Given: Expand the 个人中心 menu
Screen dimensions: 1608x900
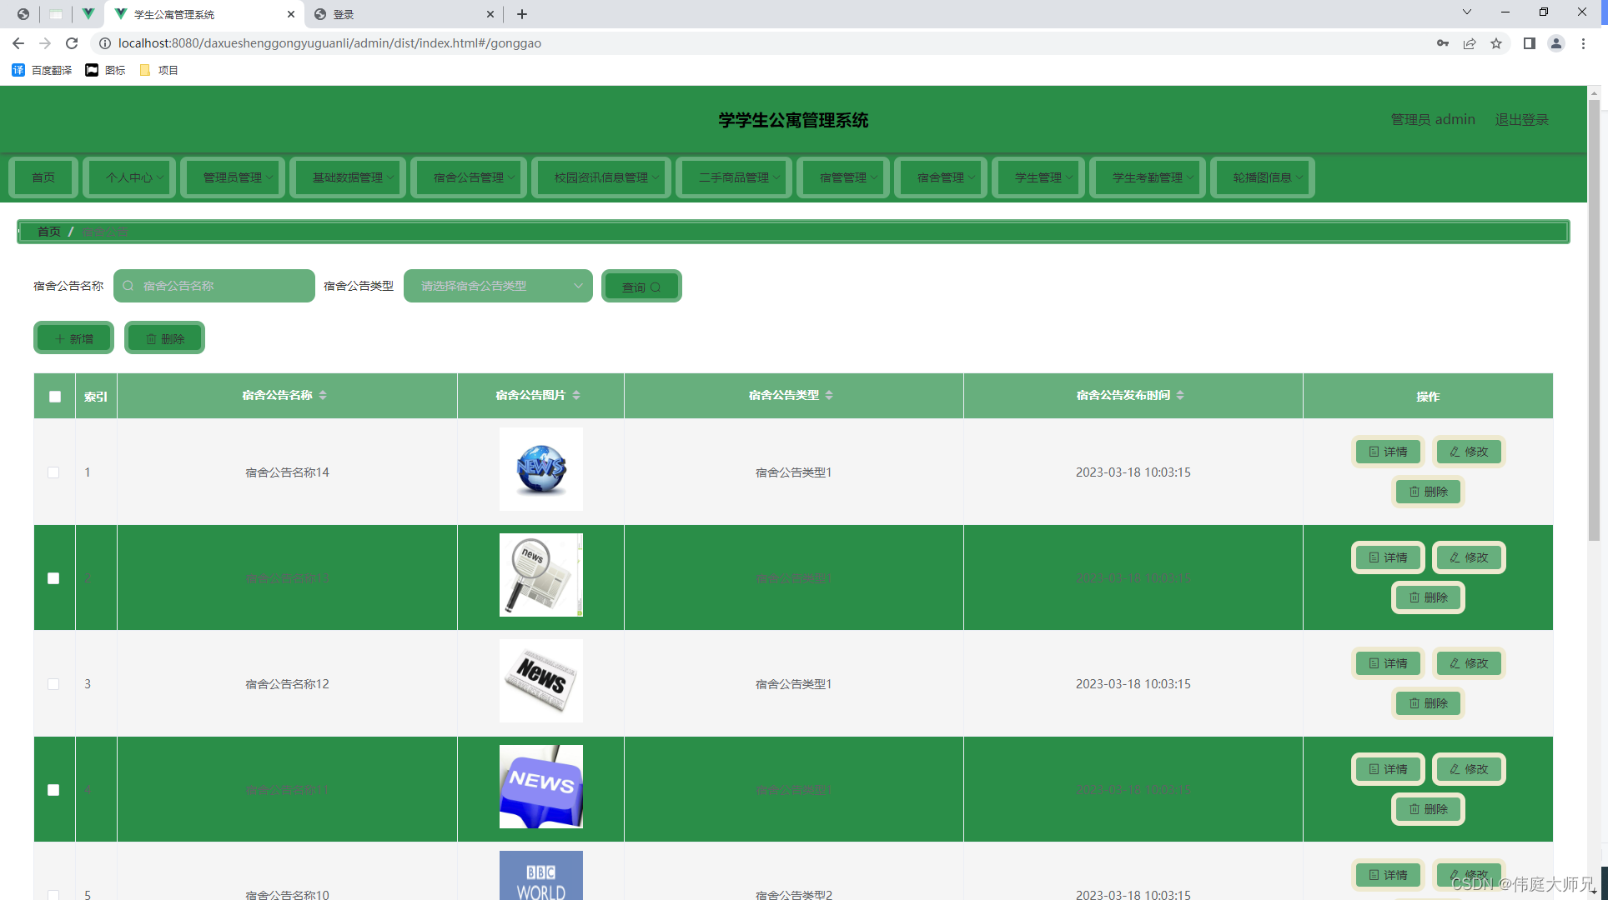Looking at the screenshot, I should click(130, 177).
